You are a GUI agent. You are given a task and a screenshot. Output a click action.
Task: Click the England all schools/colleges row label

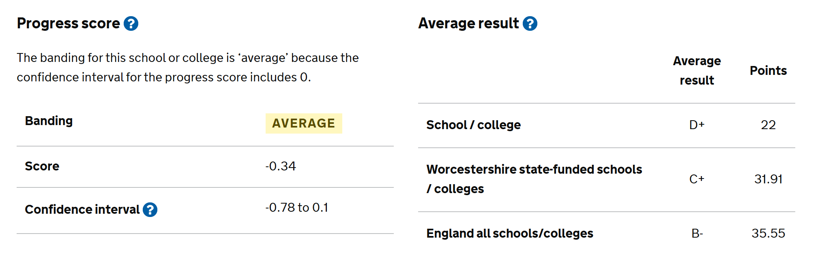(x=510, y=234)
